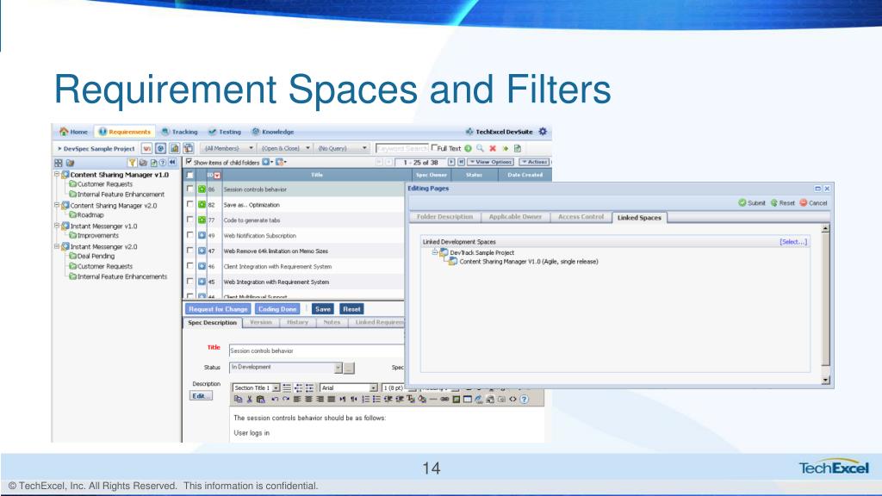Toggle the Show items of child folders checkbox

click(189, 162)
